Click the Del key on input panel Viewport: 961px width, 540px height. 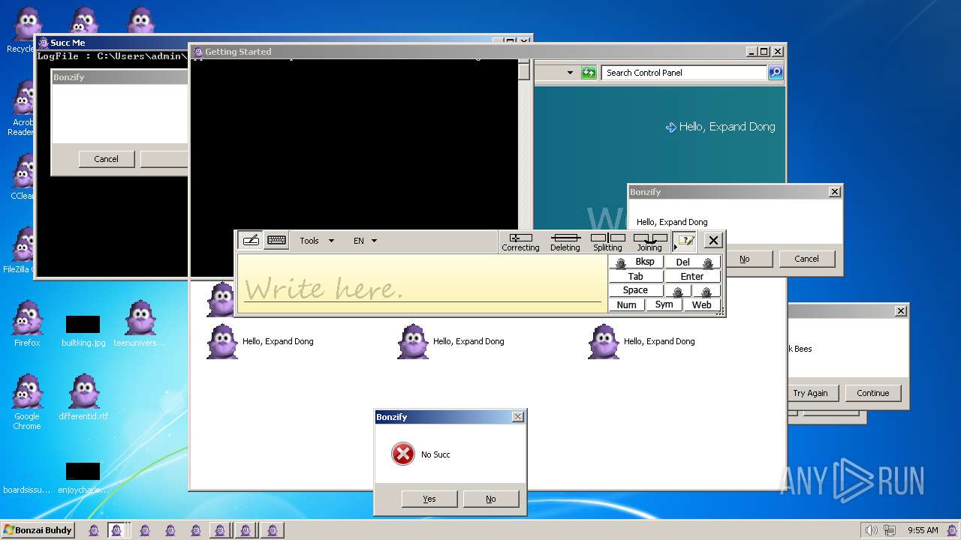coord(693,262)
